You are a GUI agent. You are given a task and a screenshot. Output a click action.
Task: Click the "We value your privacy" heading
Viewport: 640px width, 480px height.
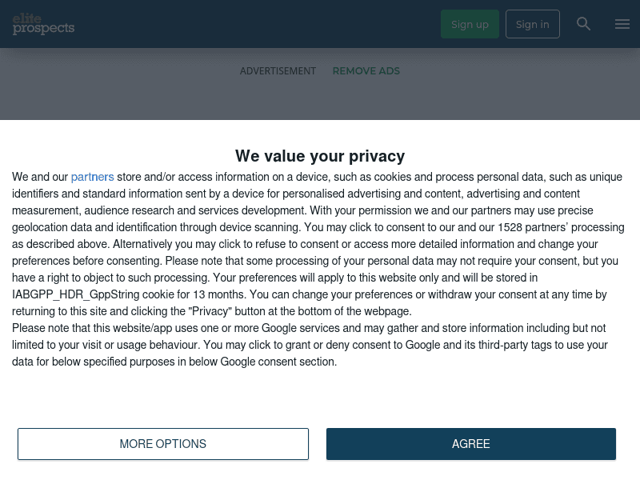tap(320, 156)
